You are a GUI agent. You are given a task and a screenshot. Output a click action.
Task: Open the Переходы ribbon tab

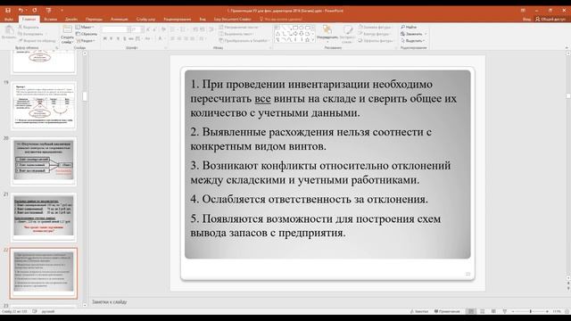pyautogui.click(x=94, y=19)
